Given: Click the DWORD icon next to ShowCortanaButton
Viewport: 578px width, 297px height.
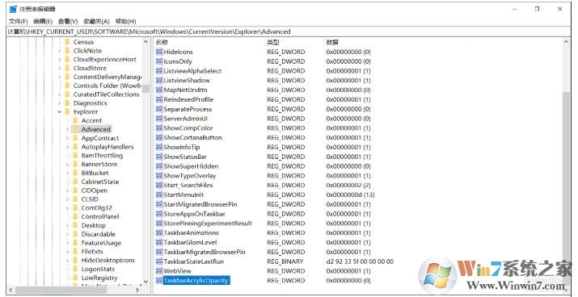Looking at the screenshot, I should [159, 138].
